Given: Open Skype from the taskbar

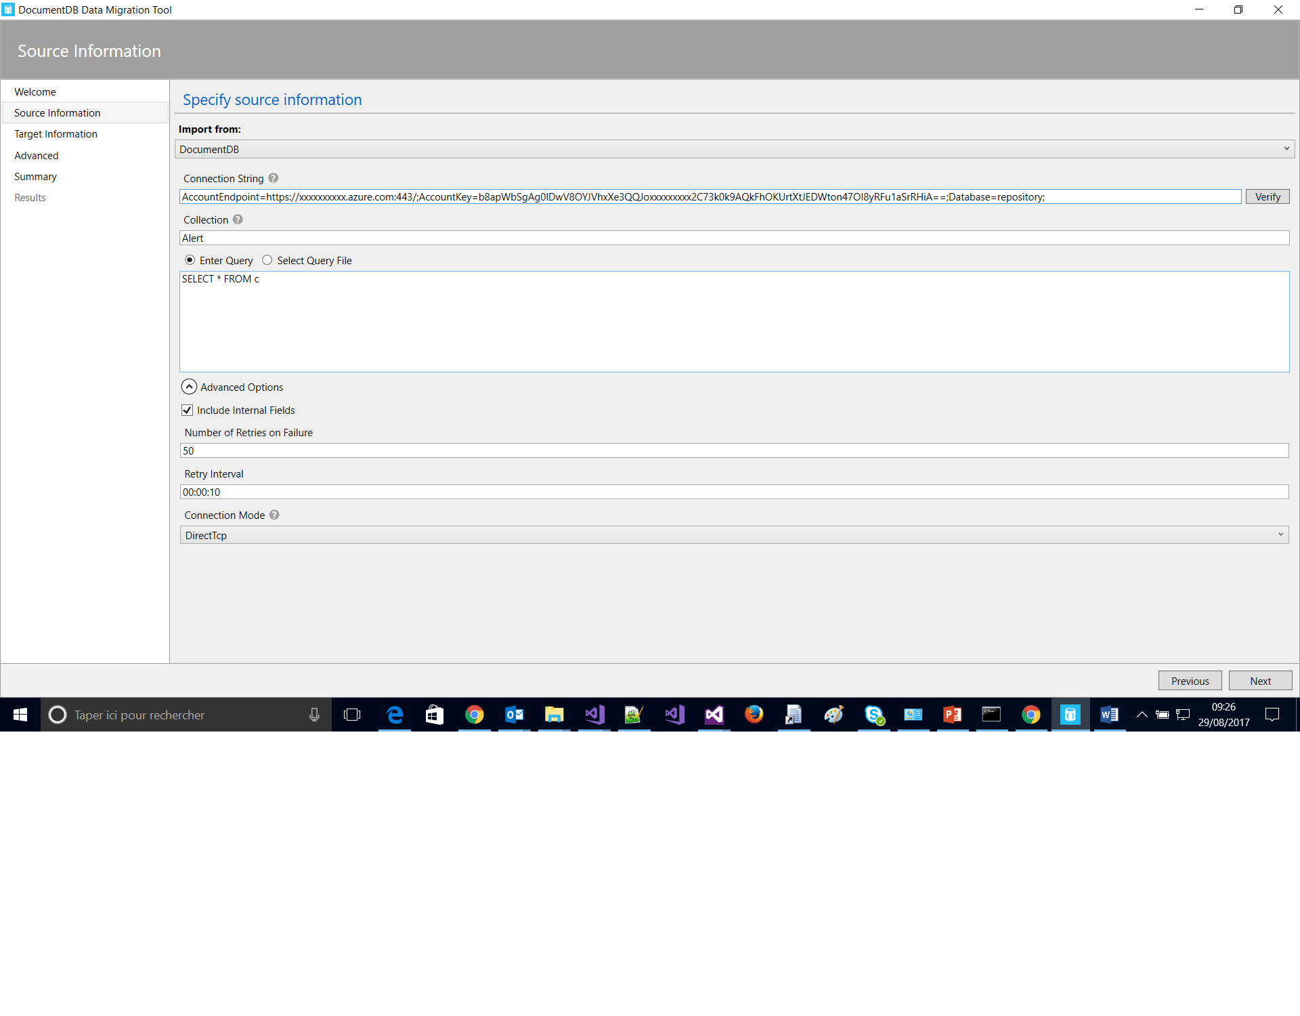Looking at the screenshot, I should click(x=873, y=715).
